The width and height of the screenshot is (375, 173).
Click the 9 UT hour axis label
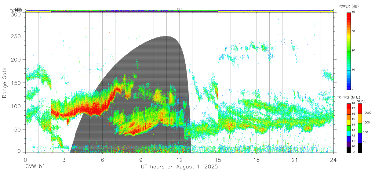tap(141, 160)
